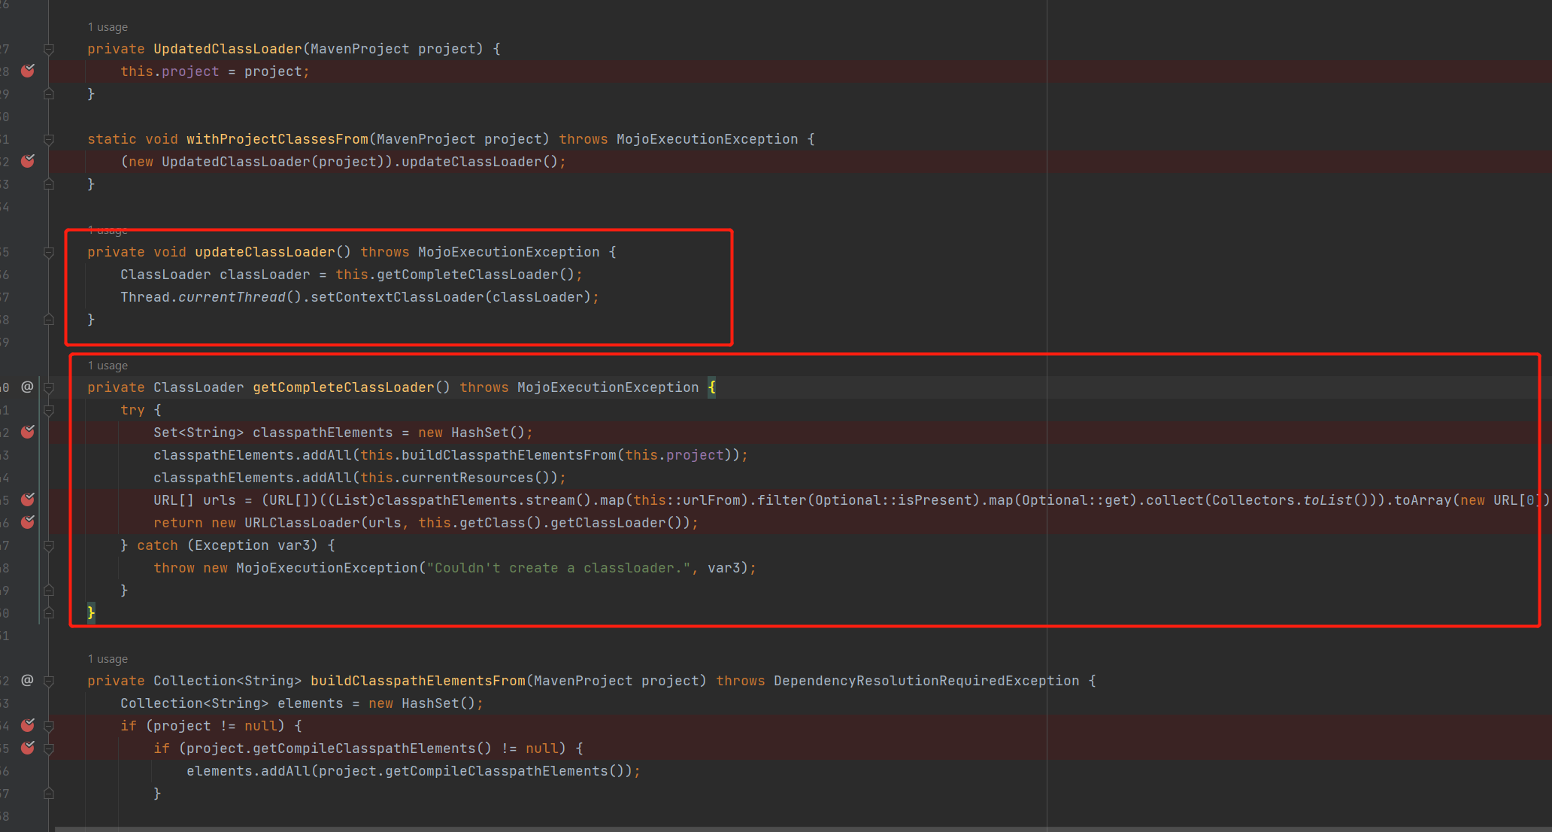The image size is (1552, 832).
Task: Open '1 usage' hint above getCompleteClassLoader
Action: [108, 366]
